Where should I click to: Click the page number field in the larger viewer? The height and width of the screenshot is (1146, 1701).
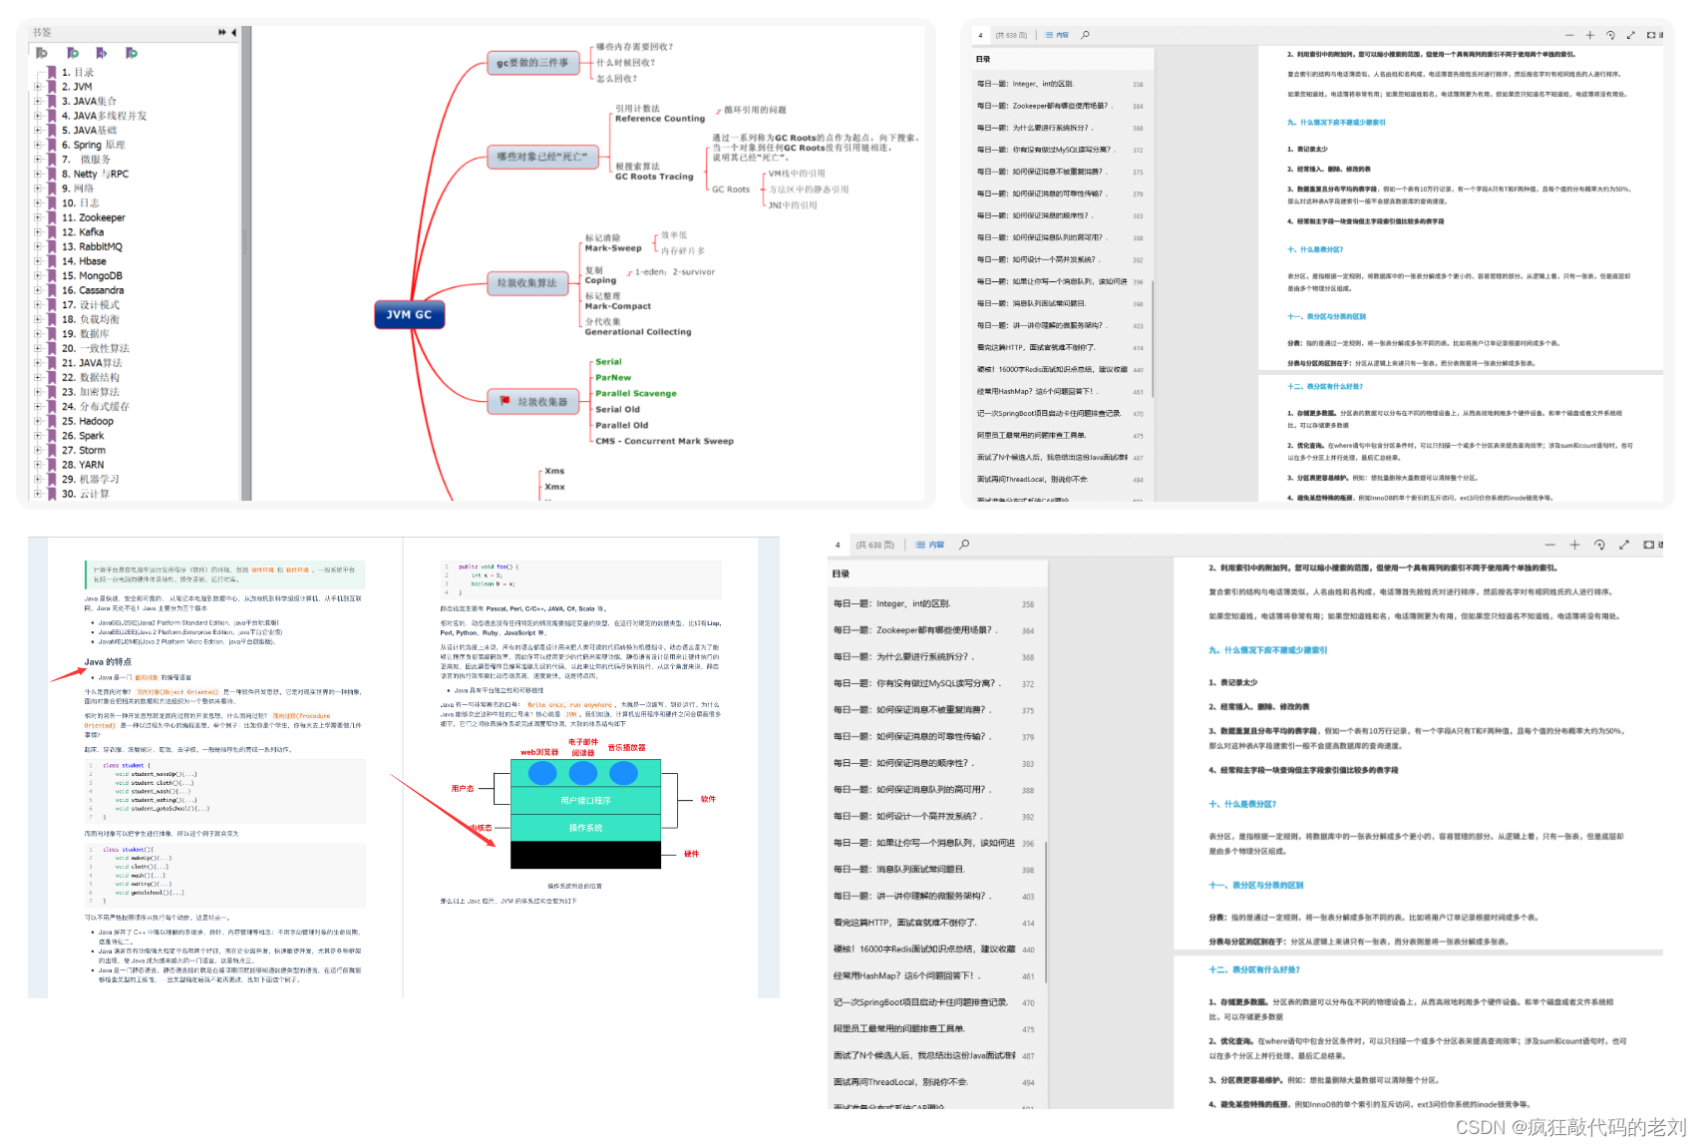coord(838,546)
